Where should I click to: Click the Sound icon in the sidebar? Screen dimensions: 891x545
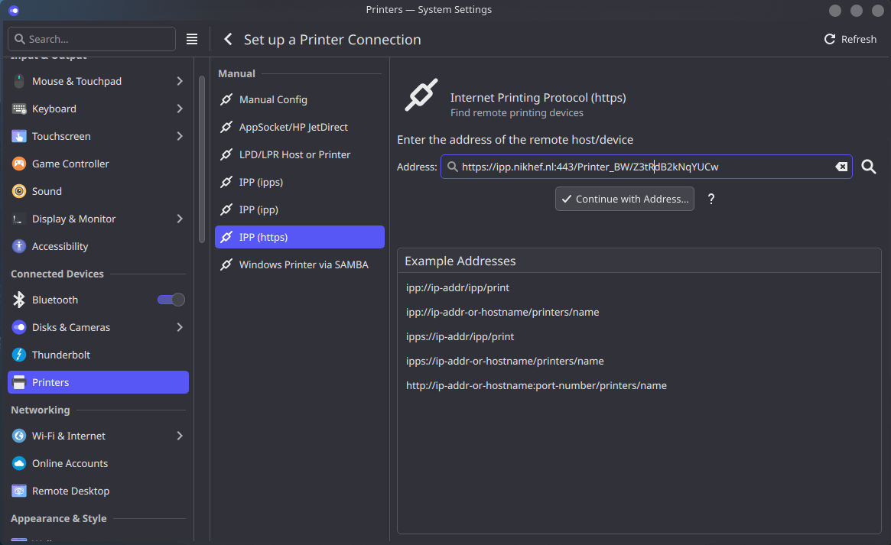click(x=19, y=191)
